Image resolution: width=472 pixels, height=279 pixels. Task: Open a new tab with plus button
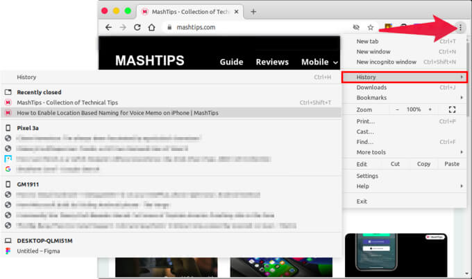coord(253,12)
